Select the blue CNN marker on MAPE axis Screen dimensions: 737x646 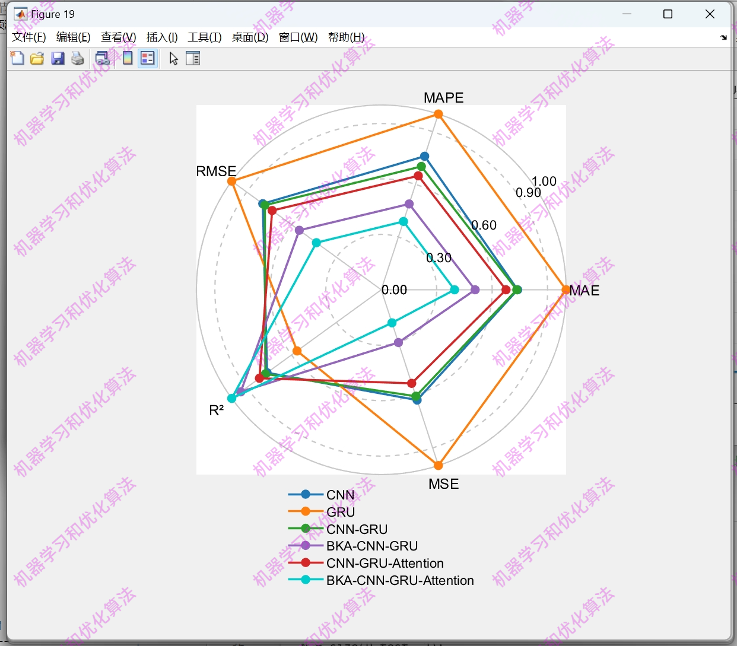pos(425,157)
